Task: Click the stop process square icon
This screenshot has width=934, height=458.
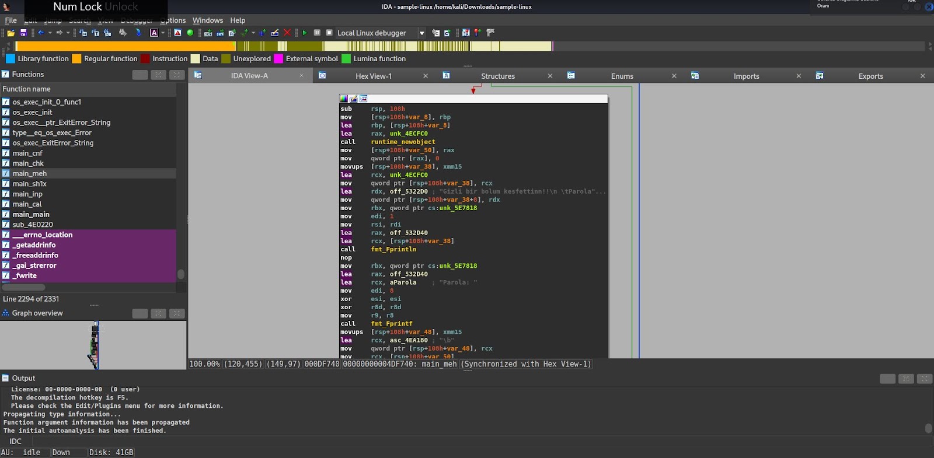Action: (329, 33)
